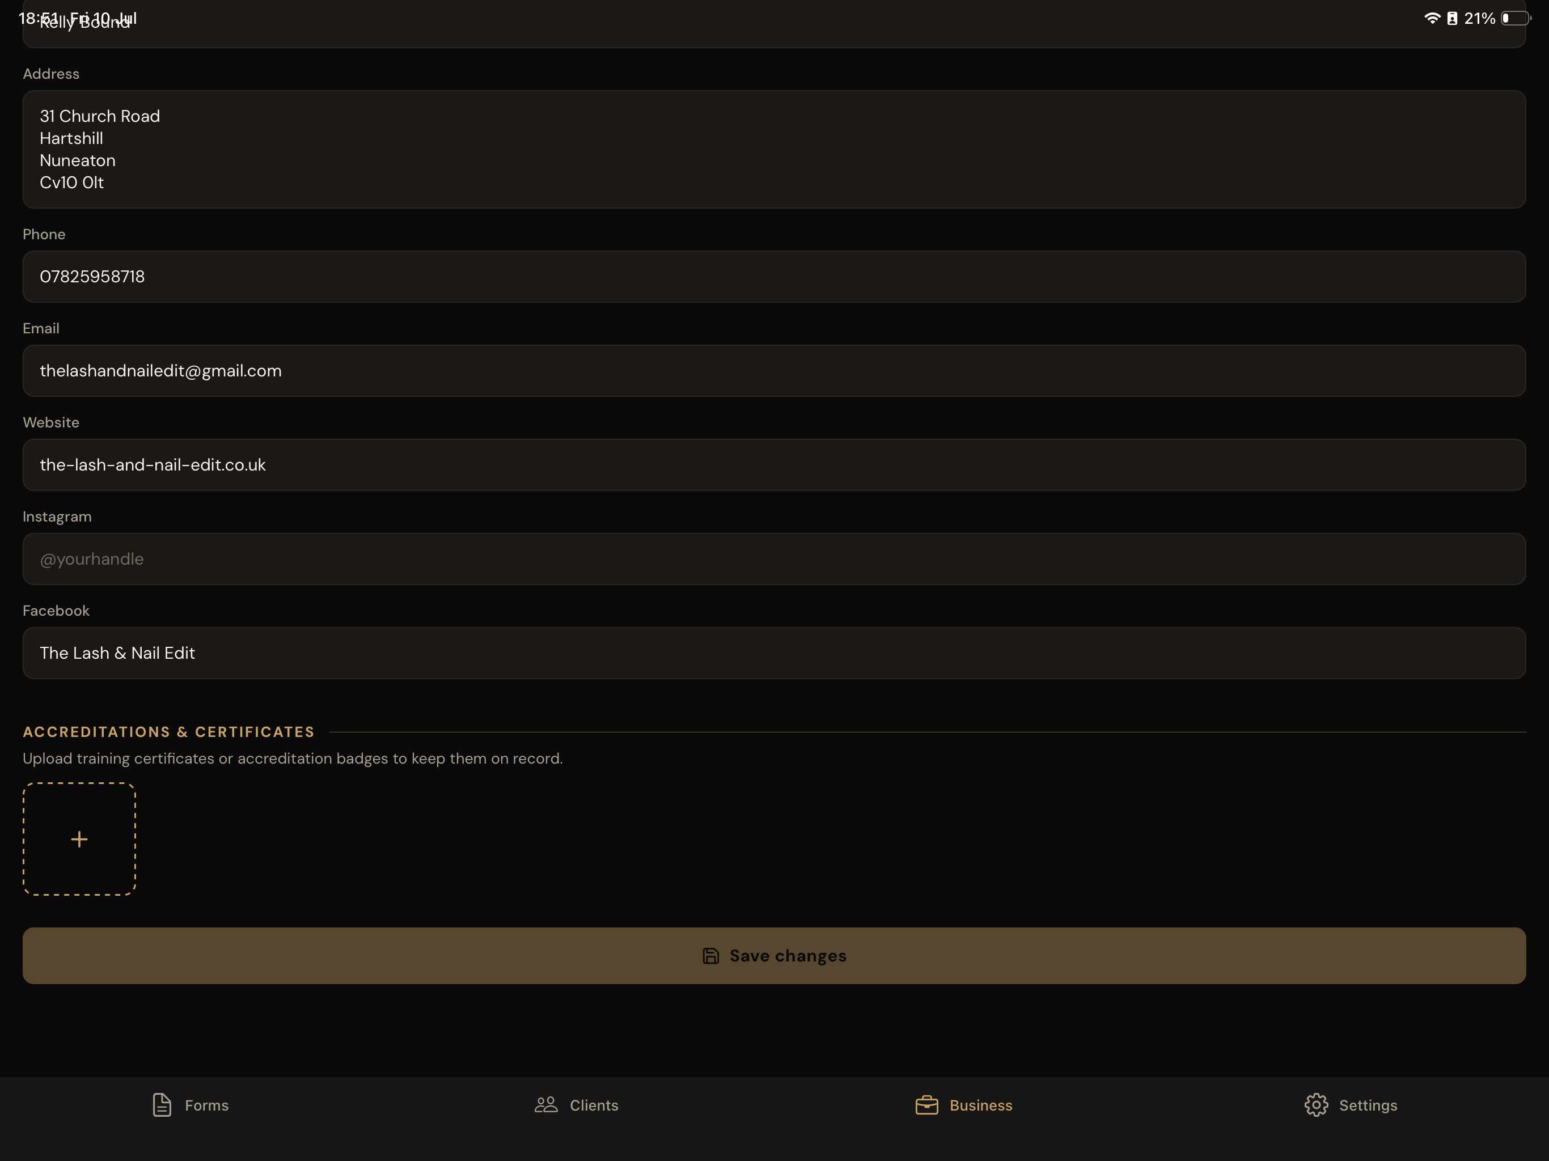Click the plus icon to add a certificate
The image size is (1549, 1161).
79,839
